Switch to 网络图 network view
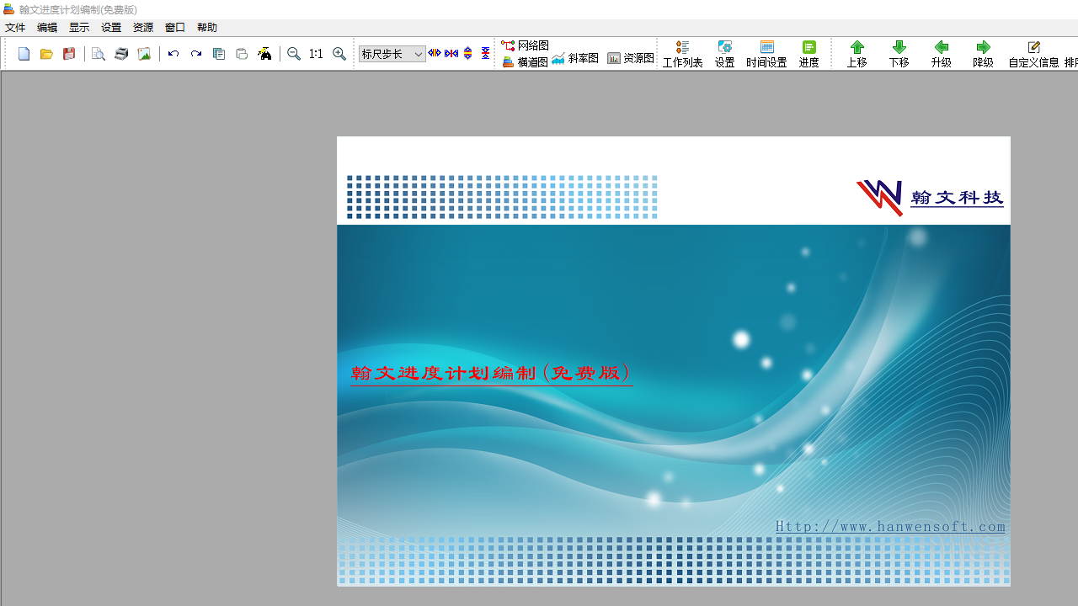The image size is (1078, 606). point(526,45)
